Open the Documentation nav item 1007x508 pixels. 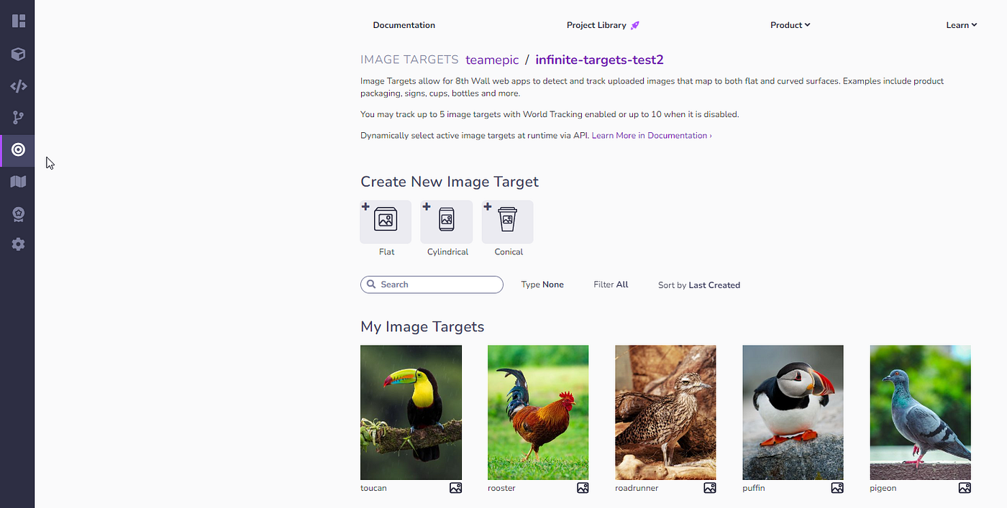click(404, 25)
